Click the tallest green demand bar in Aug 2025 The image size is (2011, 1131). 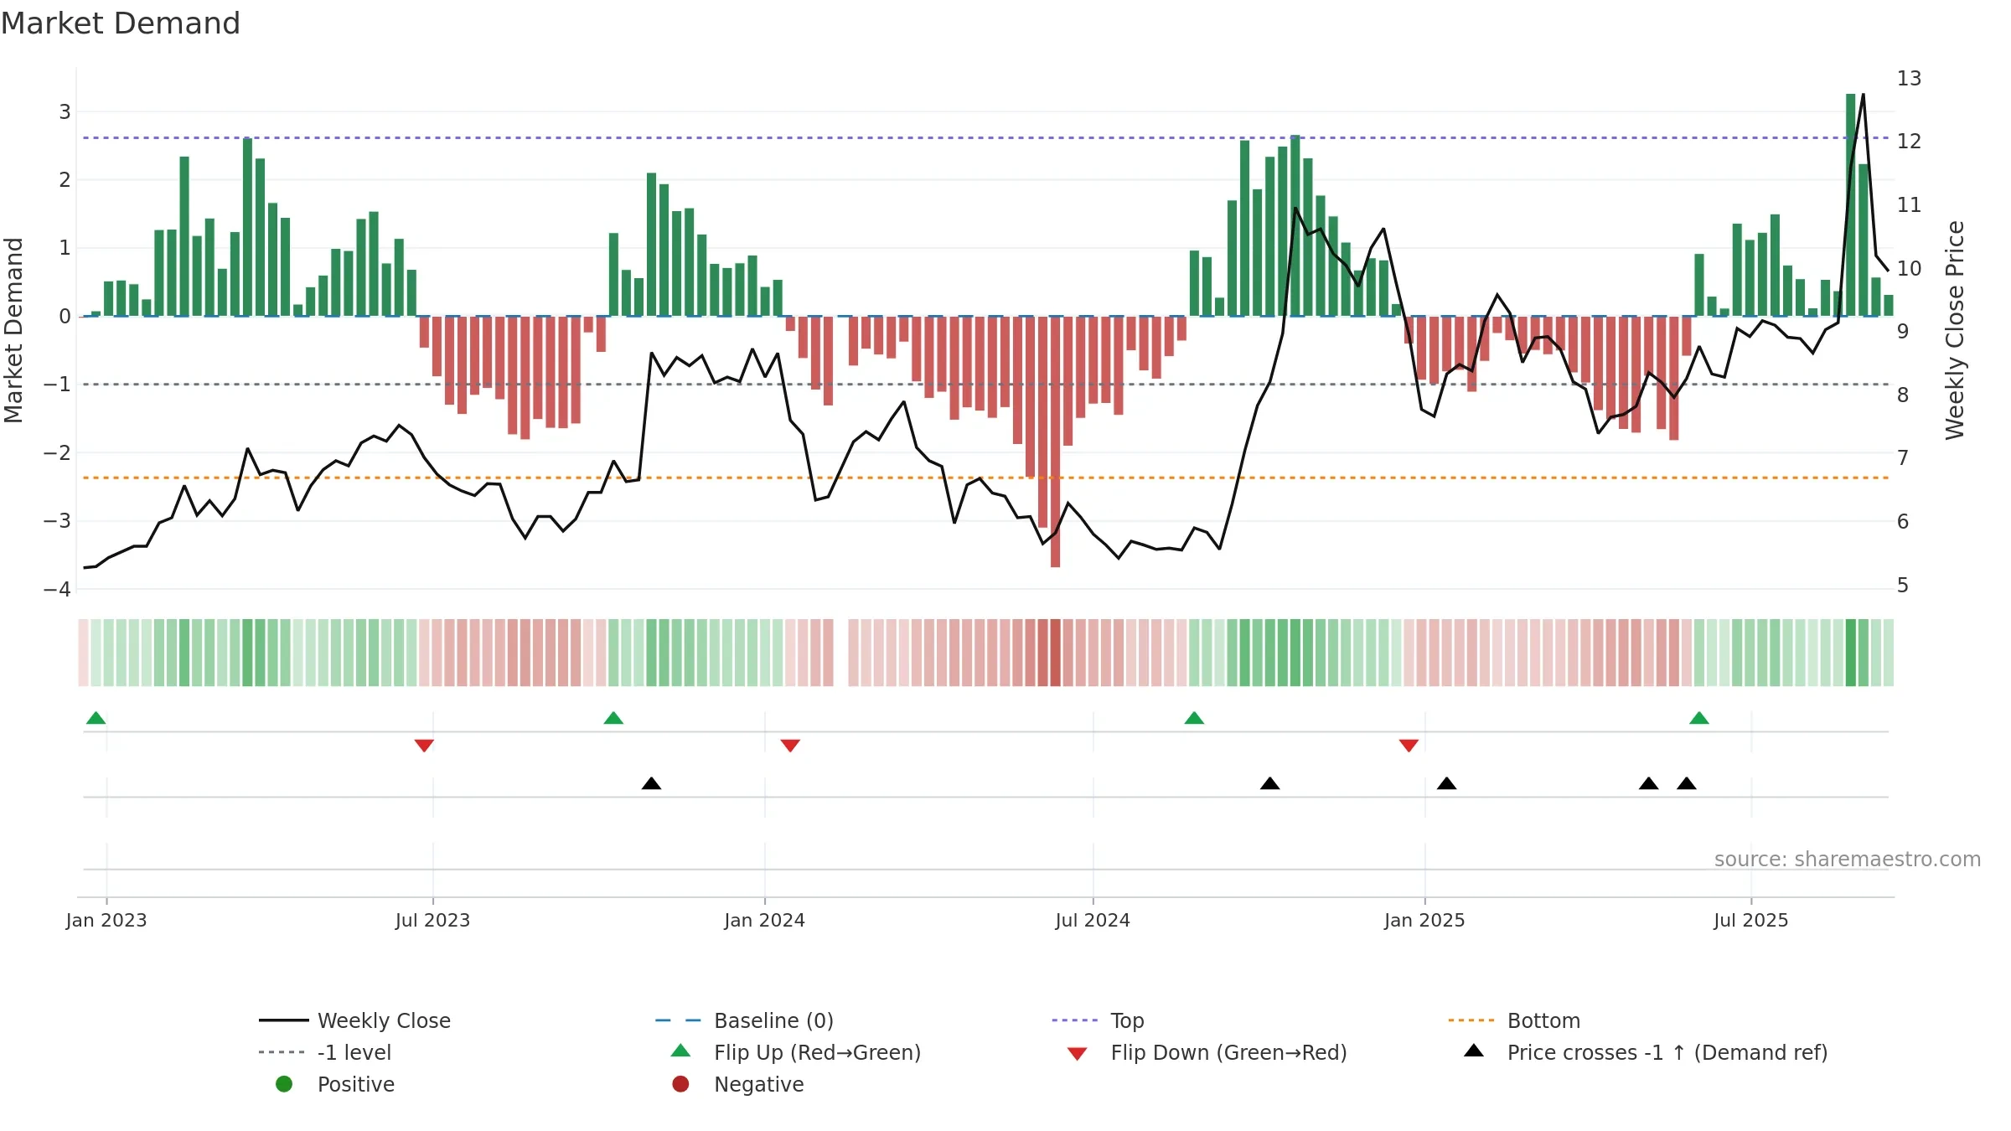pyautogui.click(x=1851, y=205)
